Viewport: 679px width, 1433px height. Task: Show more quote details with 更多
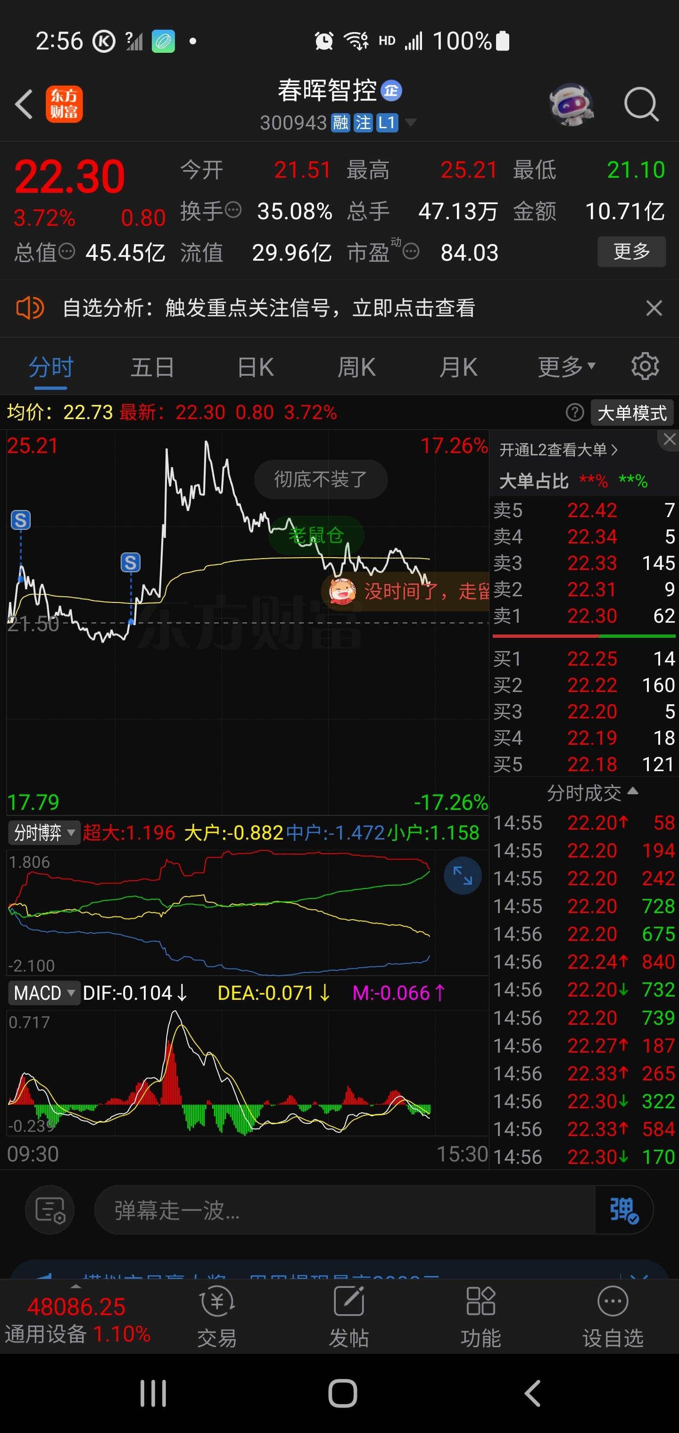coord(632,251)
